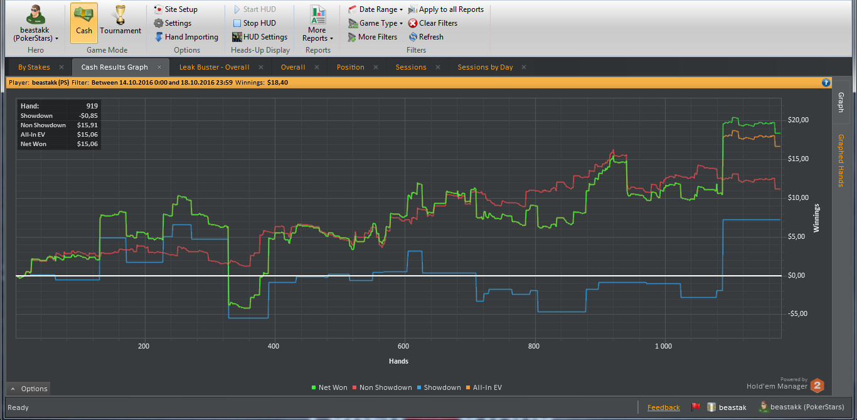
Task: Close the Sessions by Day tab
Action: point(524,67)
